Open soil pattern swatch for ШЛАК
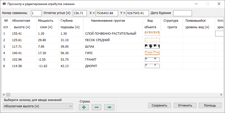Image resolution: width=225 pixels, height=113 pixels. (152, 46)
